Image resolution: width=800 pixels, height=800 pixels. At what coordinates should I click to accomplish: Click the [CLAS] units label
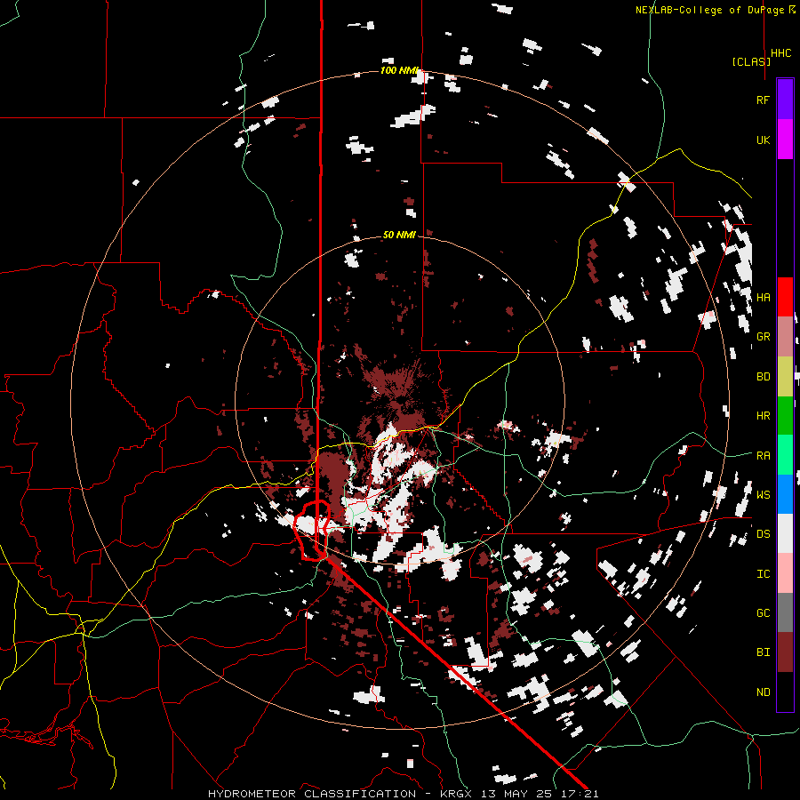751,61
